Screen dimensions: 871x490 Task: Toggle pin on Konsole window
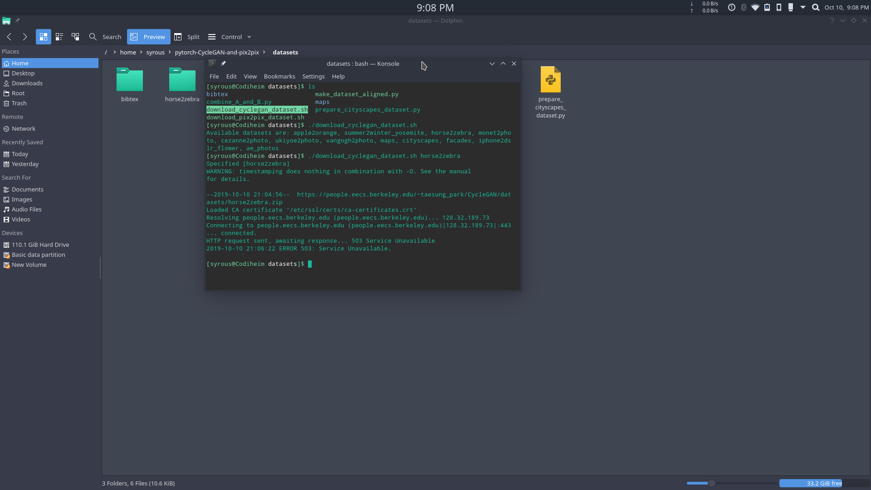coord(223,64)
